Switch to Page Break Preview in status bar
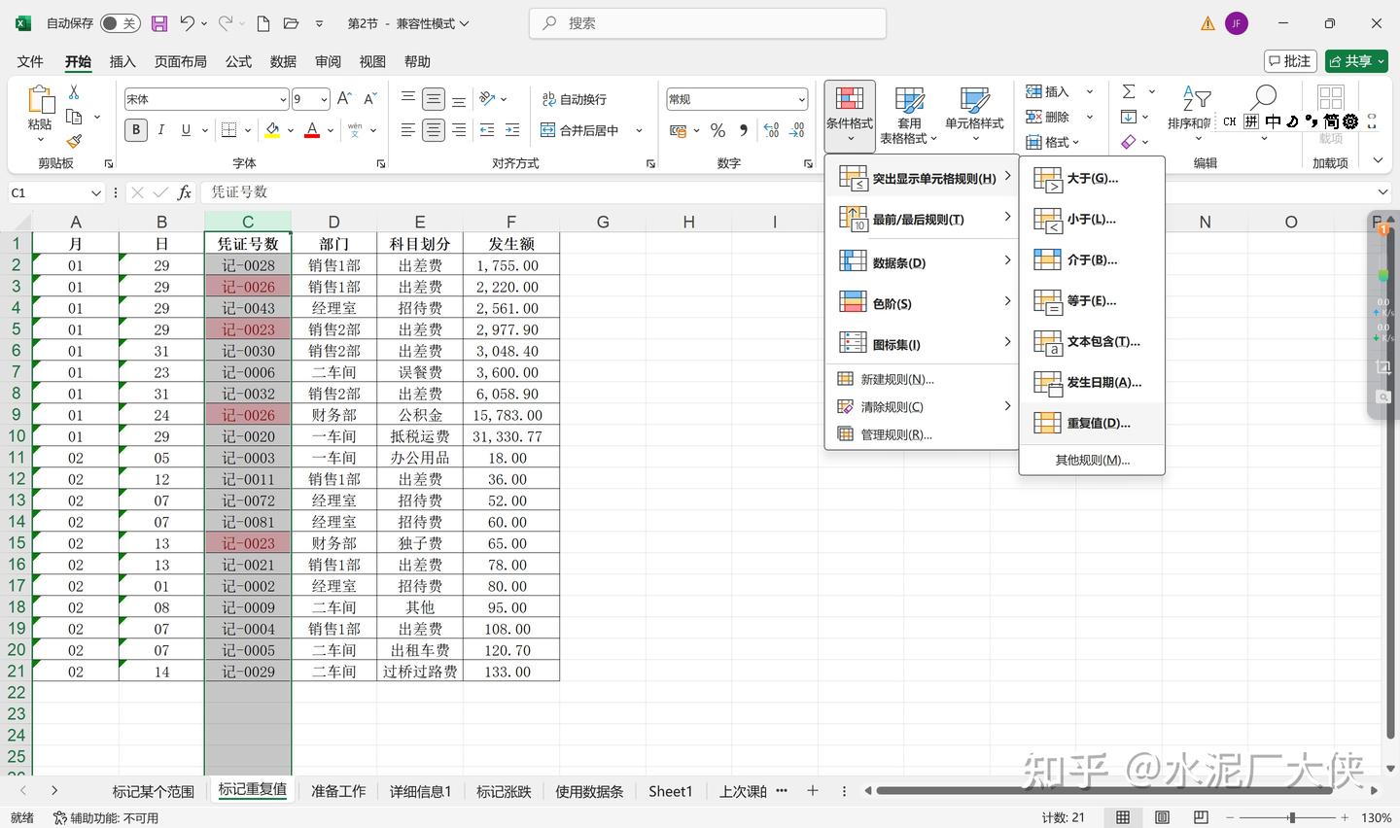Viewport: 1400px width, 828px height. 1201,817
